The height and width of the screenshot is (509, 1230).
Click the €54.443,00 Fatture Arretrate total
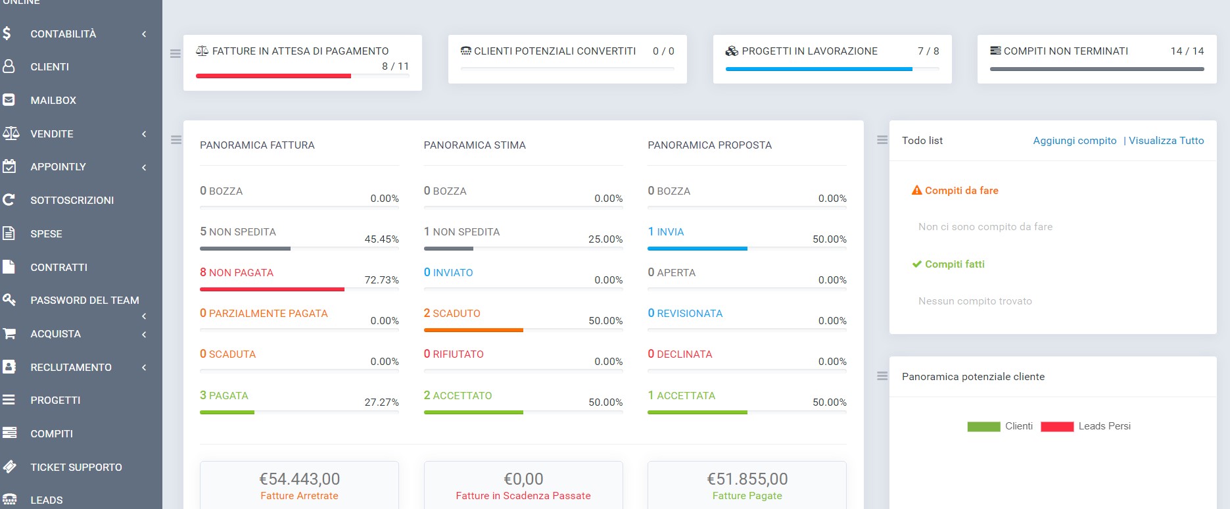pyautogui.click(x=299, y=479)
